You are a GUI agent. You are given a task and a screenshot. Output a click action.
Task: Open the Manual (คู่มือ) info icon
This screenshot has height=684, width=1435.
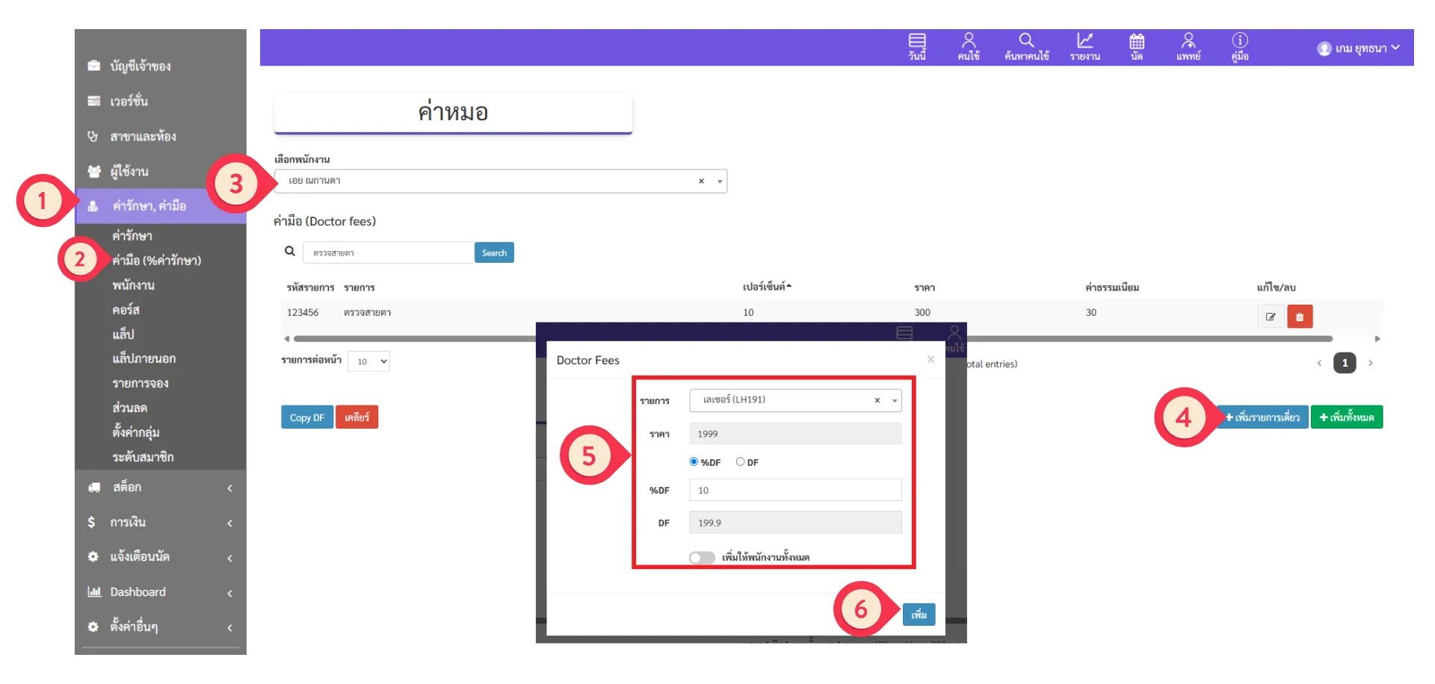click(1240, 46)
